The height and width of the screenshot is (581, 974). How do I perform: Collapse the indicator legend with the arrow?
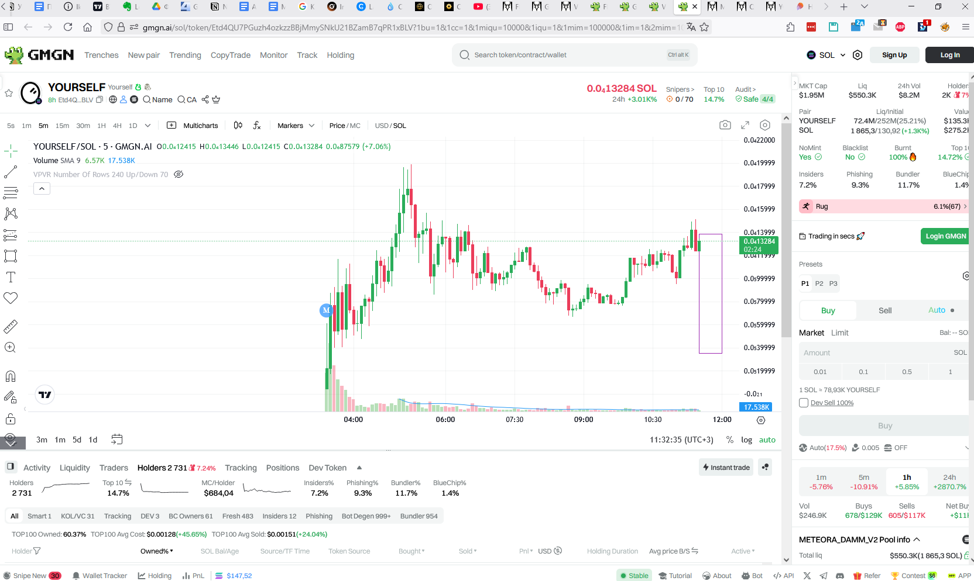(42, 189)
